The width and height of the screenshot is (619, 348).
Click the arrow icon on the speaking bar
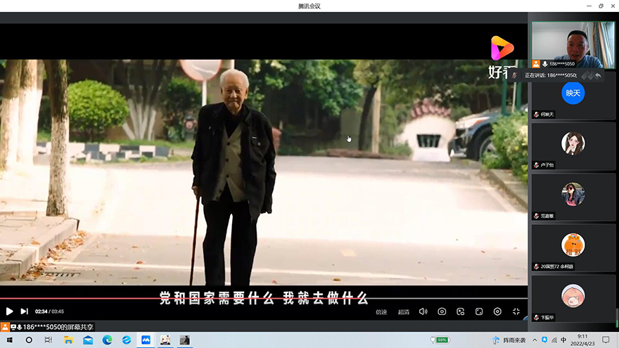click(x=598, y=75)
